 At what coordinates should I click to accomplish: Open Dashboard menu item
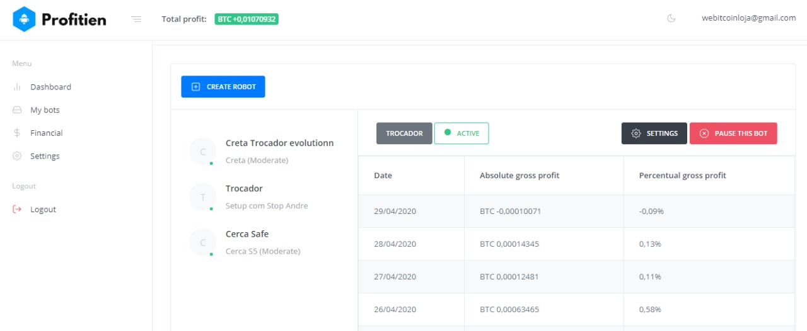point(50,87)
